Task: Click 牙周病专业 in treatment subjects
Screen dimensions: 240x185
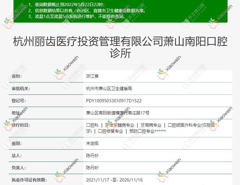Action: (151, 125)
